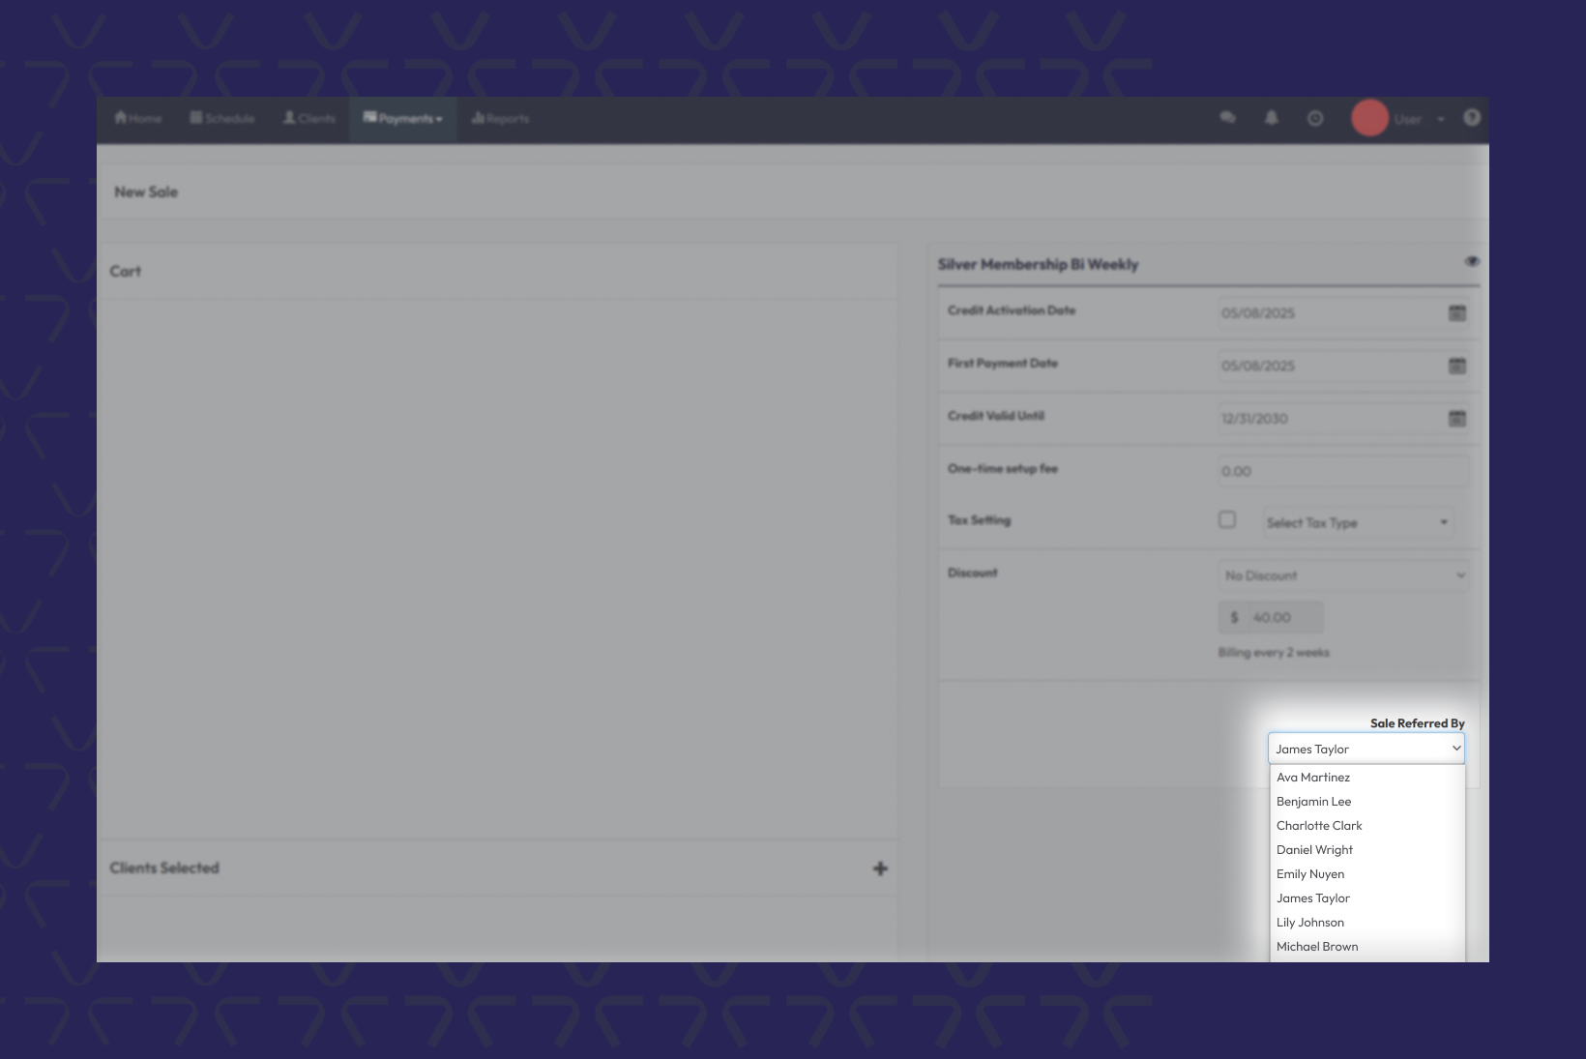Image resolution: width=1586 pixels, height=1059 pixels.
Task: Click the red user avatar
Action: 1369,118
